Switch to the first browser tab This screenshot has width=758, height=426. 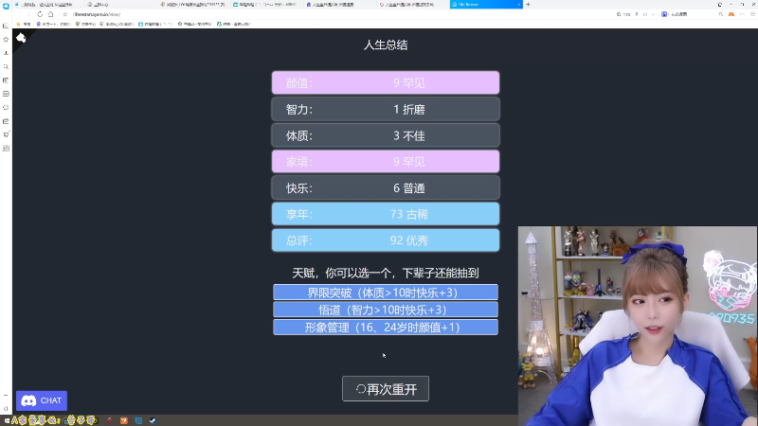(46, 5)
